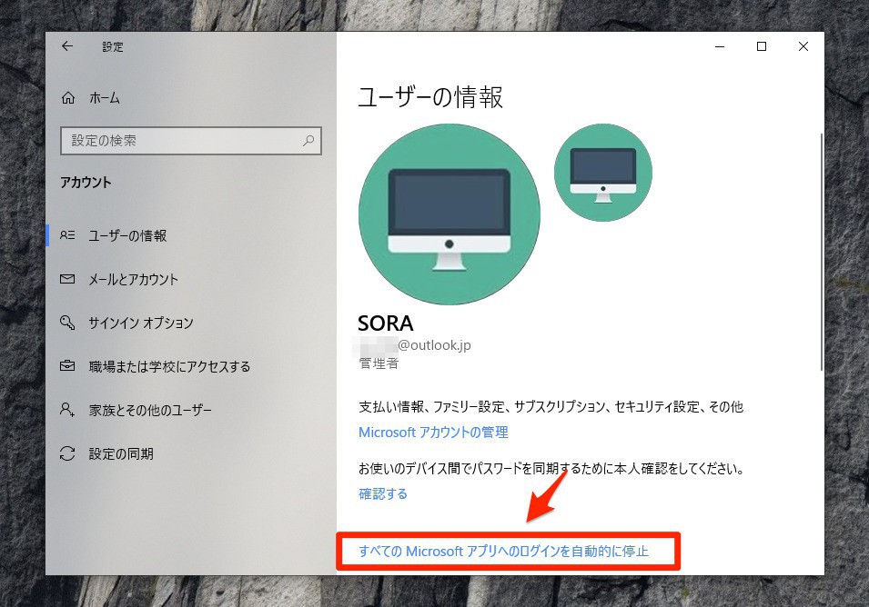
Task: Click the 確認する link
Action: [x=383, y=494]
